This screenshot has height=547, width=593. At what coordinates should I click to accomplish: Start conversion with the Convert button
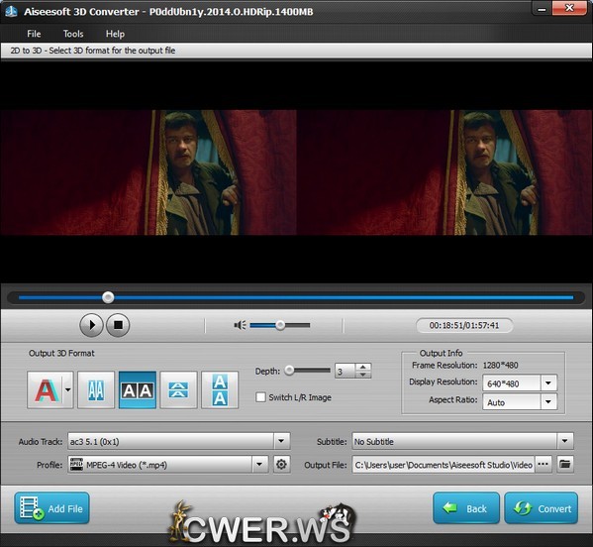pyautogui.click(x=542, y=508)
